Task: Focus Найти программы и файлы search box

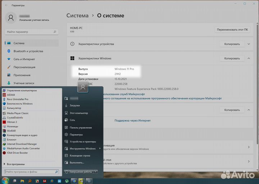Action: pyautogui.click(x=31, y=172)
